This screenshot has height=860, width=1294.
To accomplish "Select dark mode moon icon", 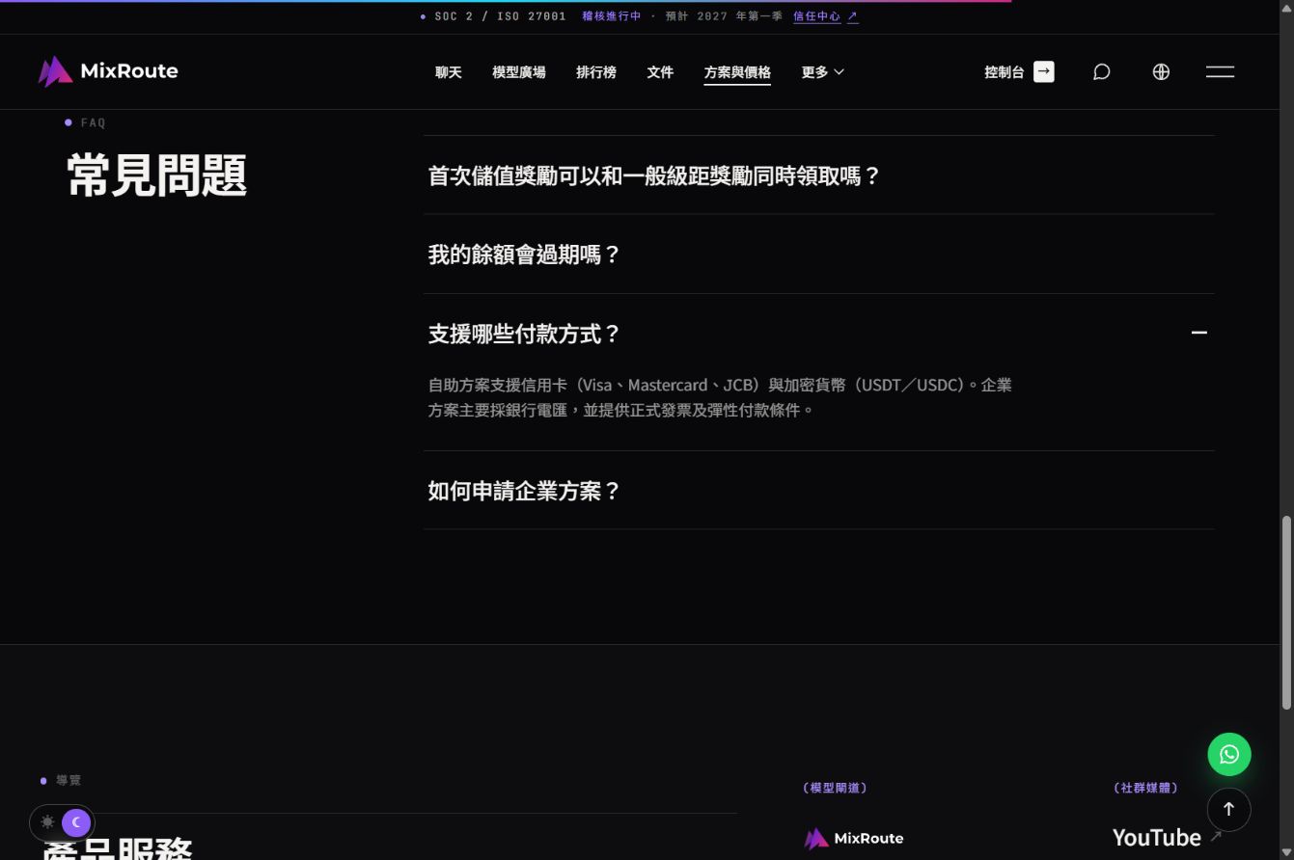I will [x=76, y=822].
